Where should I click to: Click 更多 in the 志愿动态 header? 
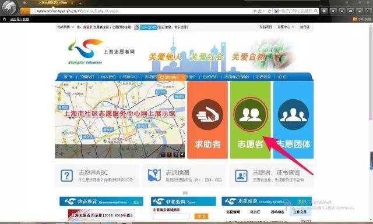point(302,201)
